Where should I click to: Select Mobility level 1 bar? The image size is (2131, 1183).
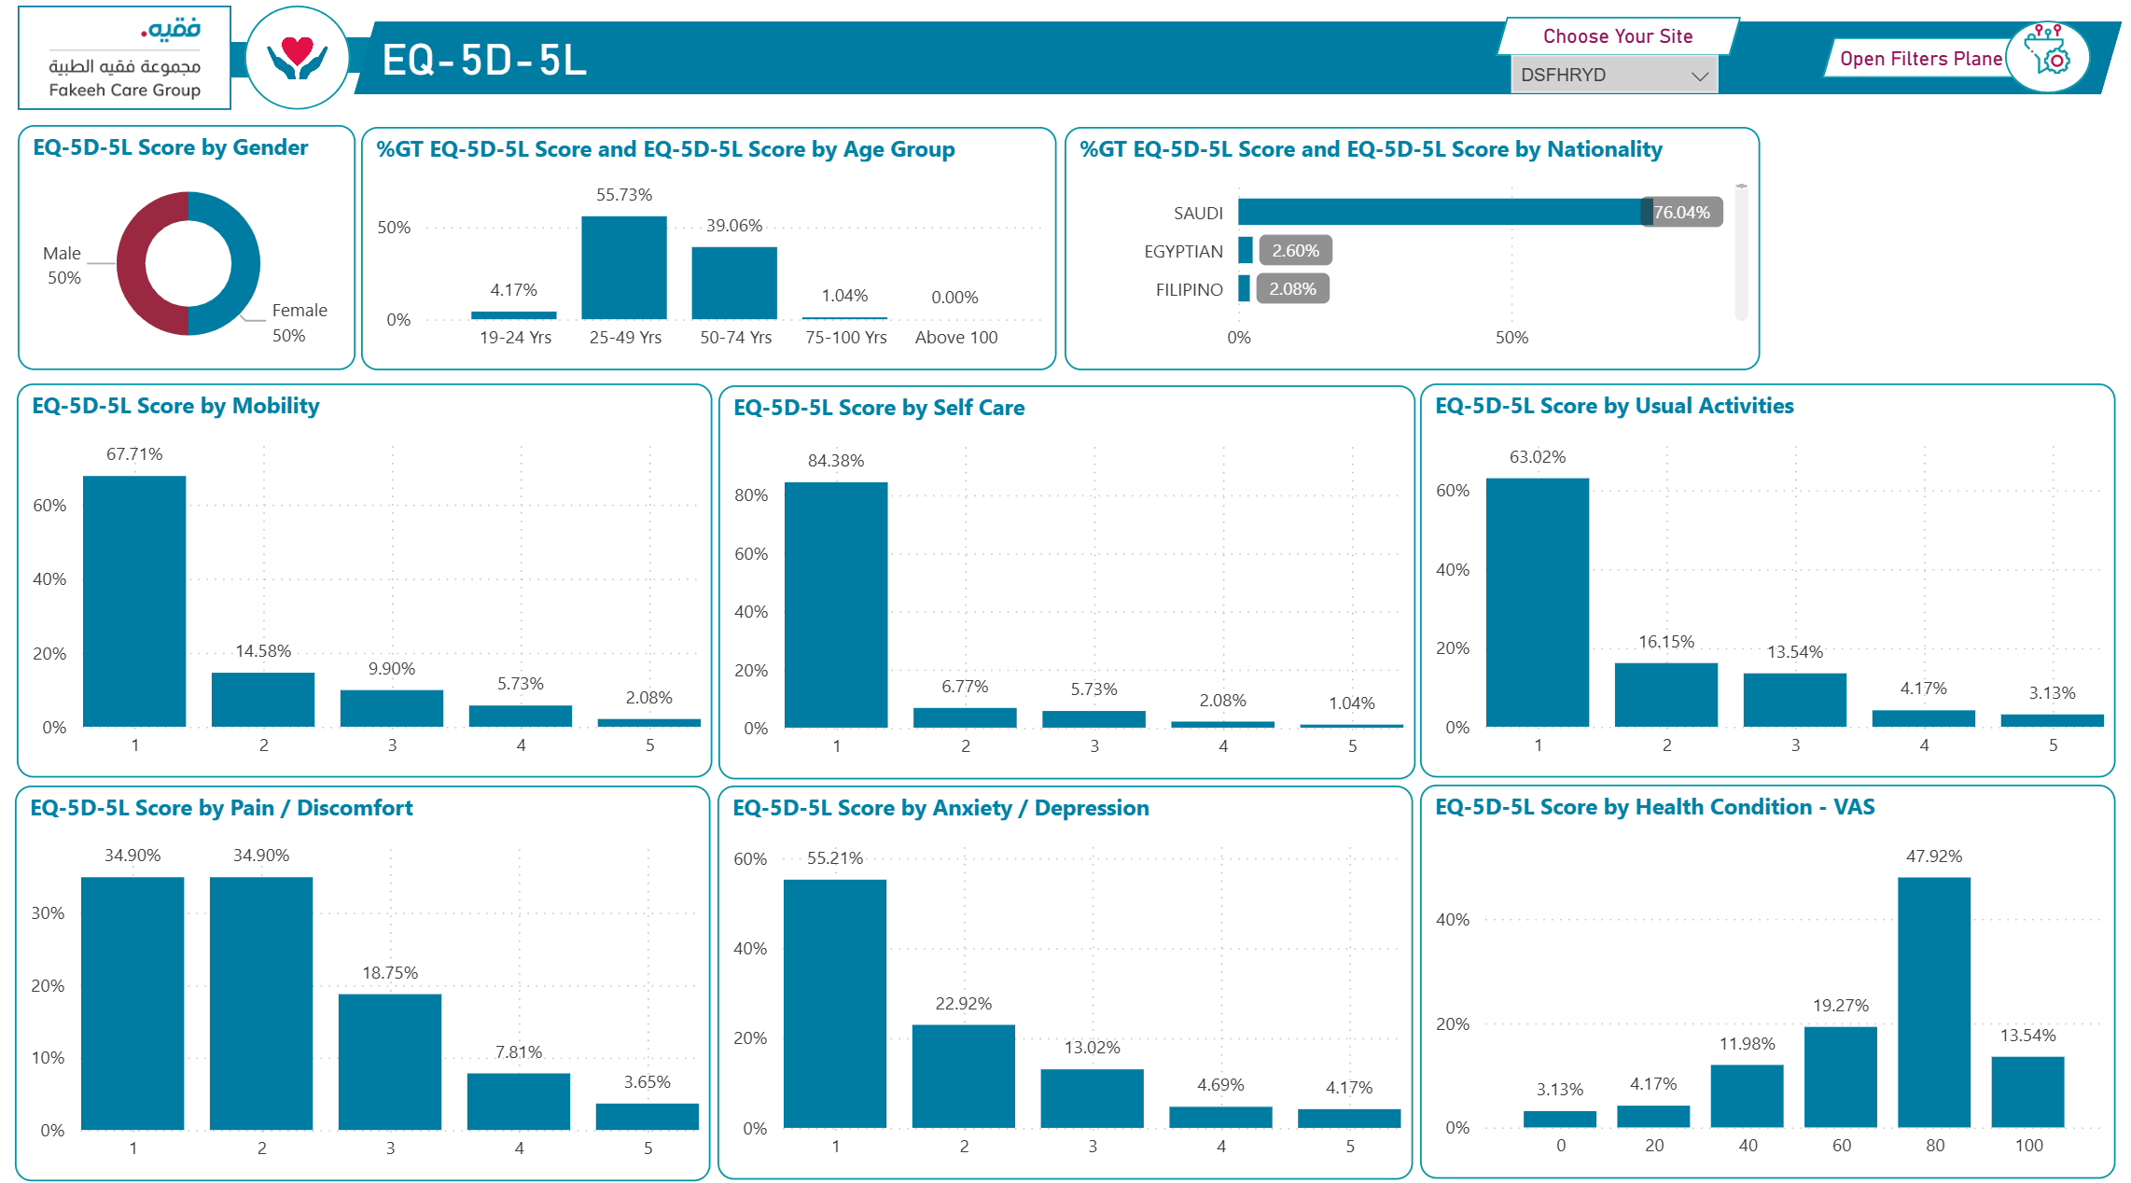click(x=134, y=601)
